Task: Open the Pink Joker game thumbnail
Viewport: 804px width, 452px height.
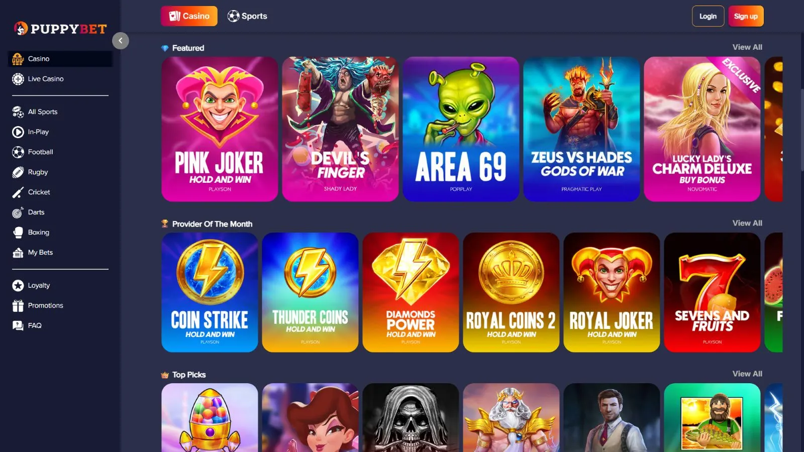Action: coord(220,129)
